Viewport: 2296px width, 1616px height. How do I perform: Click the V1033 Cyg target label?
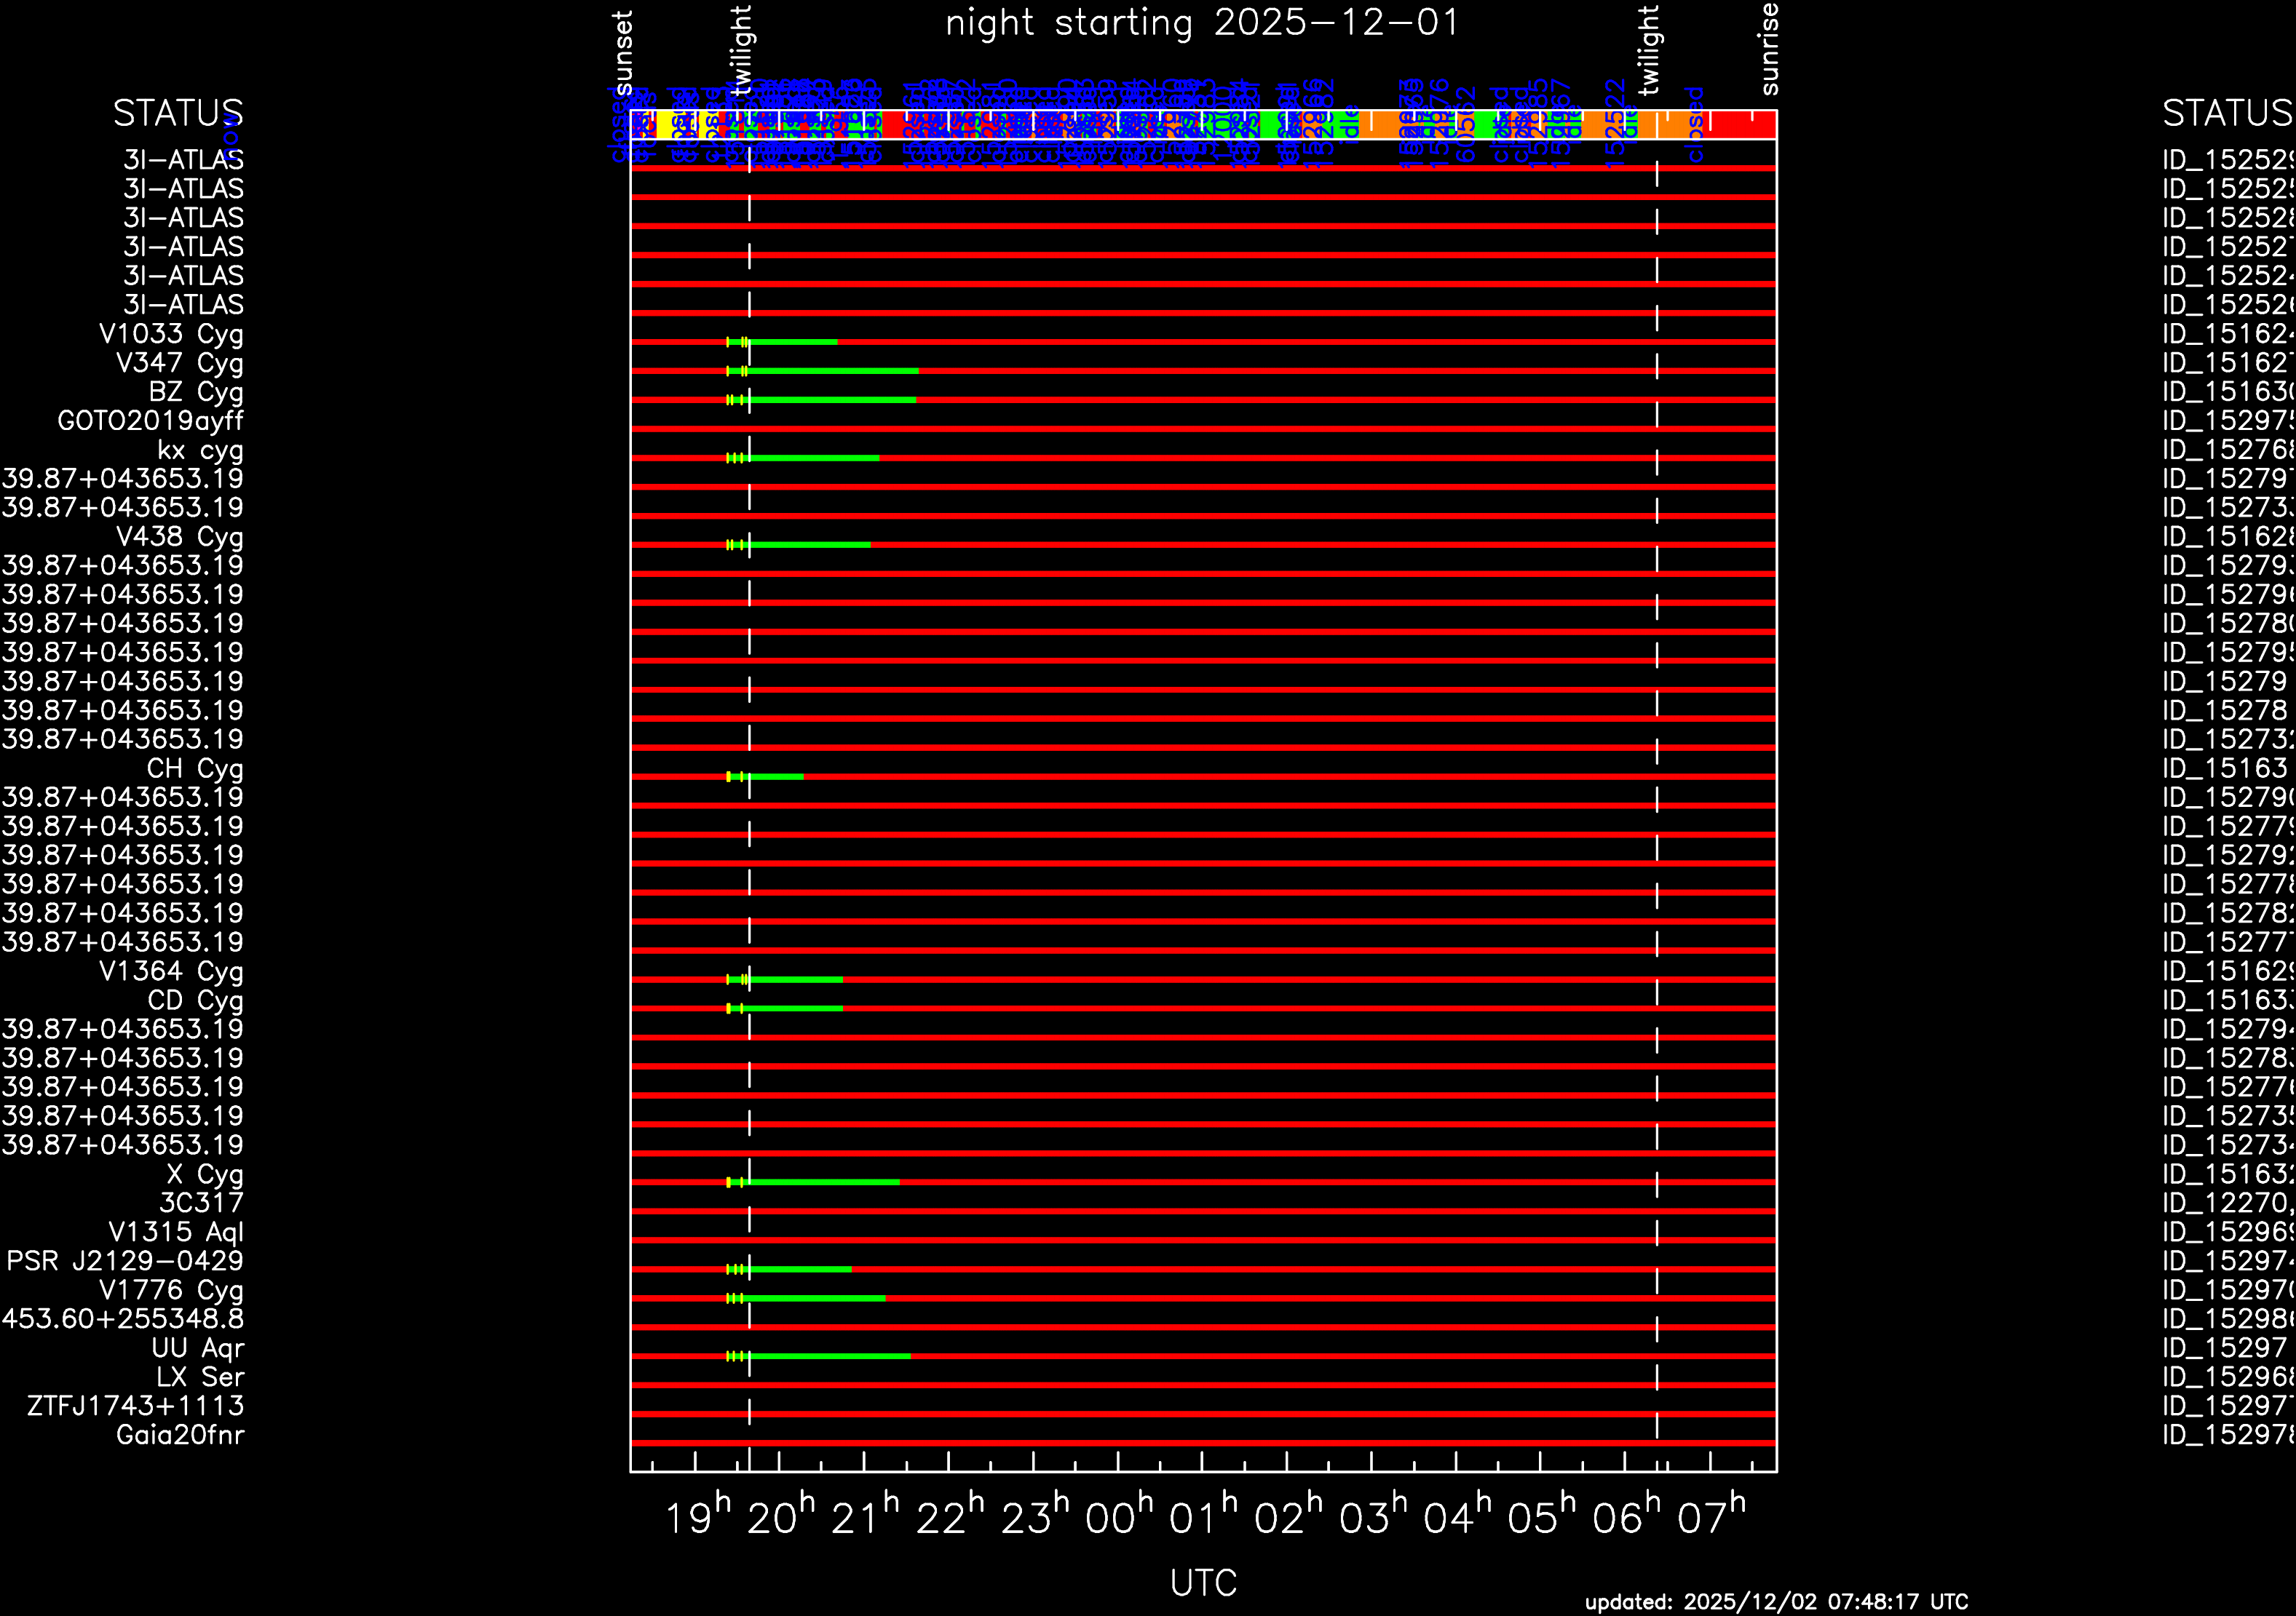pos(171,335)
